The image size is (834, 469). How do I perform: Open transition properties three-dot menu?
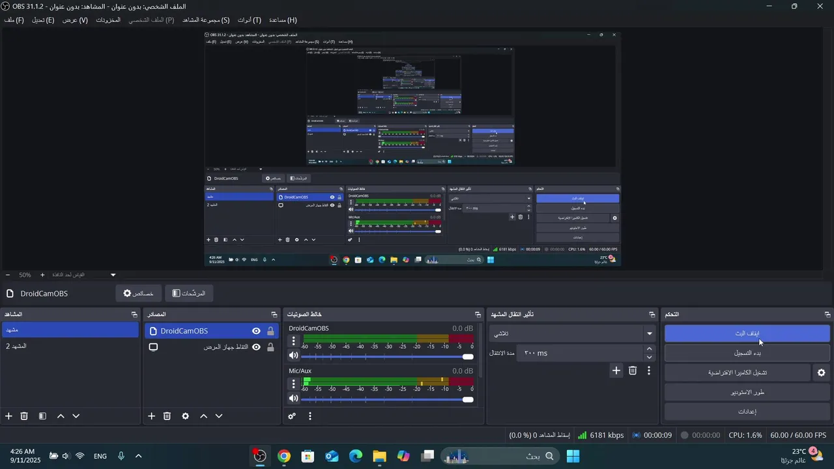coord(649,371)
